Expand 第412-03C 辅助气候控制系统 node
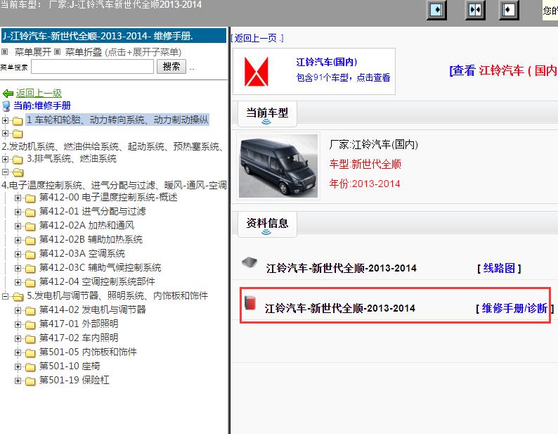 tap(18, 268)
